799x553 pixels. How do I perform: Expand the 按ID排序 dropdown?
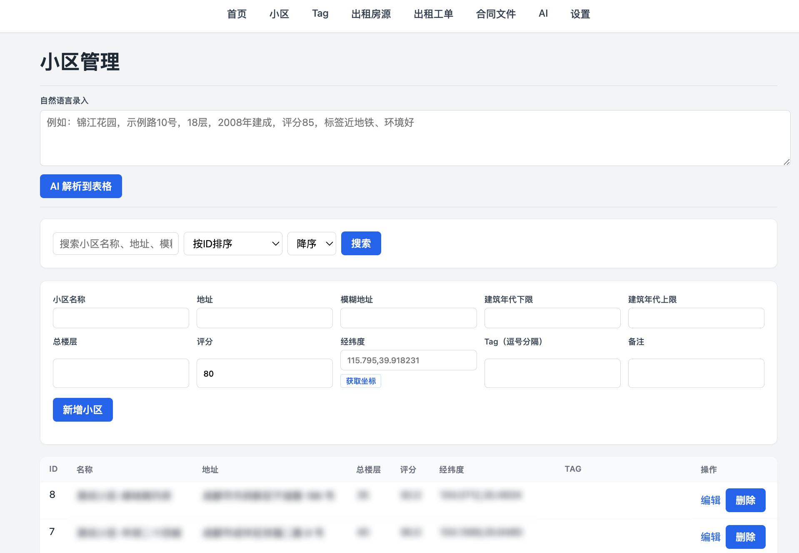pyautogui.click(x=233, y=244)
